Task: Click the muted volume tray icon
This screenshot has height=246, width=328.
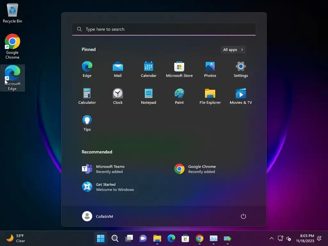Action: (289, 238)
